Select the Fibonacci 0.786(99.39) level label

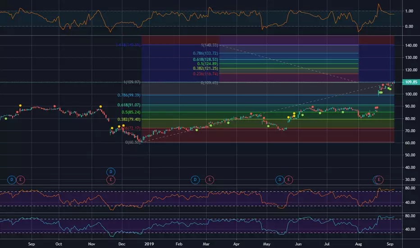coord(129,95)
